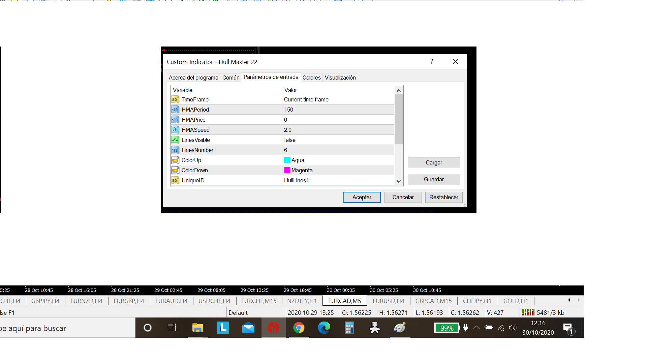The width and height of the screenshot is (647, 364).
Task: Switch to the NZDJPY,H1 chart tab
Action: pyautogui.click(x=302, y=301)
